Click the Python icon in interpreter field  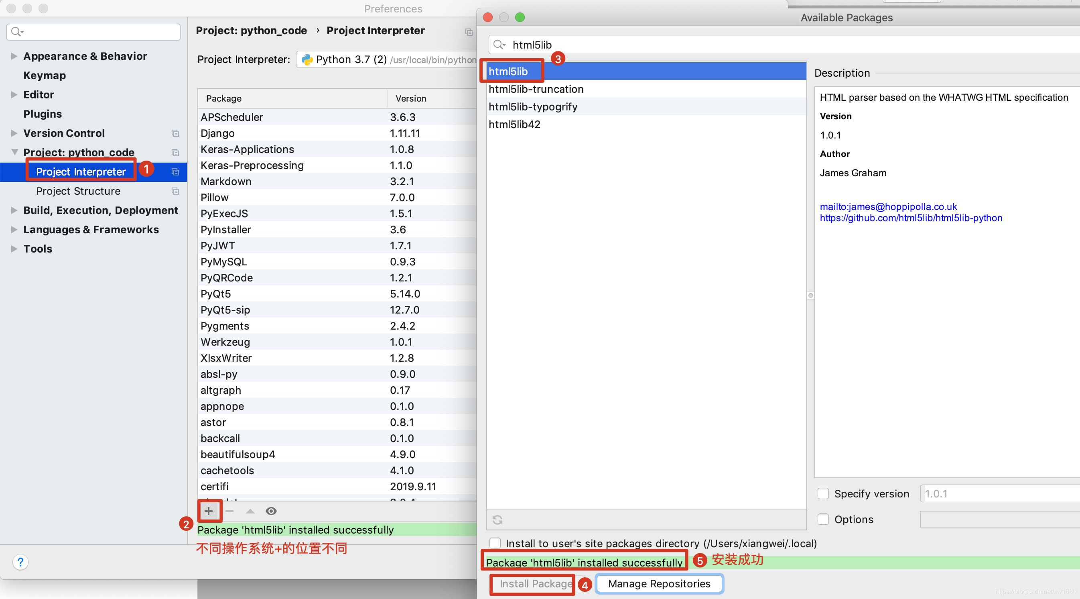[x=307, y=59]
